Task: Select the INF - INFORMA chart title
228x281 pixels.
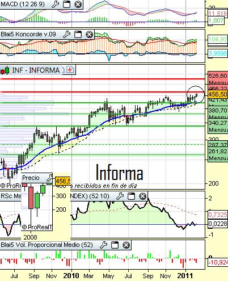Action: [36, 70]
